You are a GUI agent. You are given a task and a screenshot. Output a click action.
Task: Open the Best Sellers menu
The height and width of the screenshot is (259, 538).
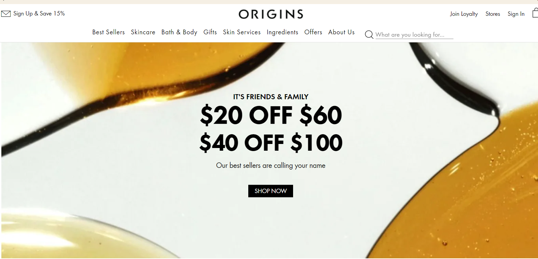tap(108, 32)
